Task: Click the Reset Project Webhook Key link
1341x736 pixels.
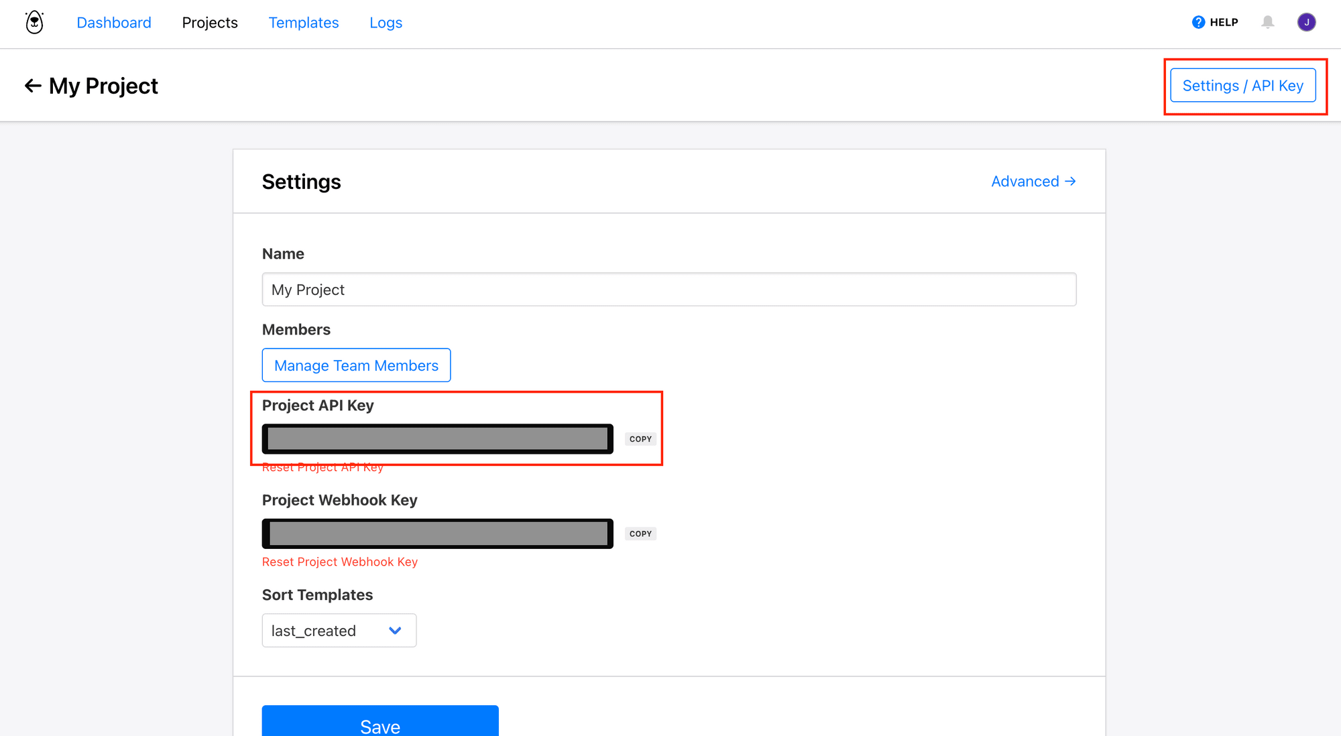Action: click(340, 562)
